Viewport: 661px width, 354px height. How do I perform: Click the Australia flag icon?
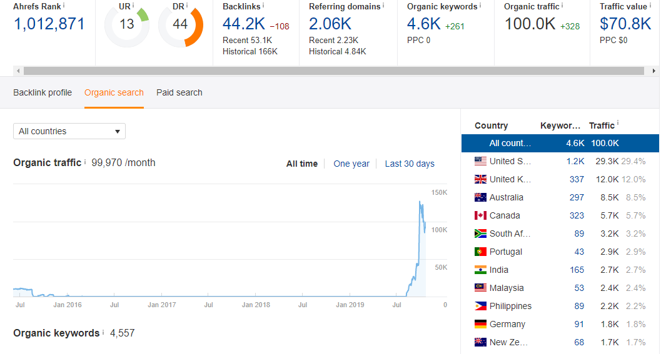tap(480, 197)
